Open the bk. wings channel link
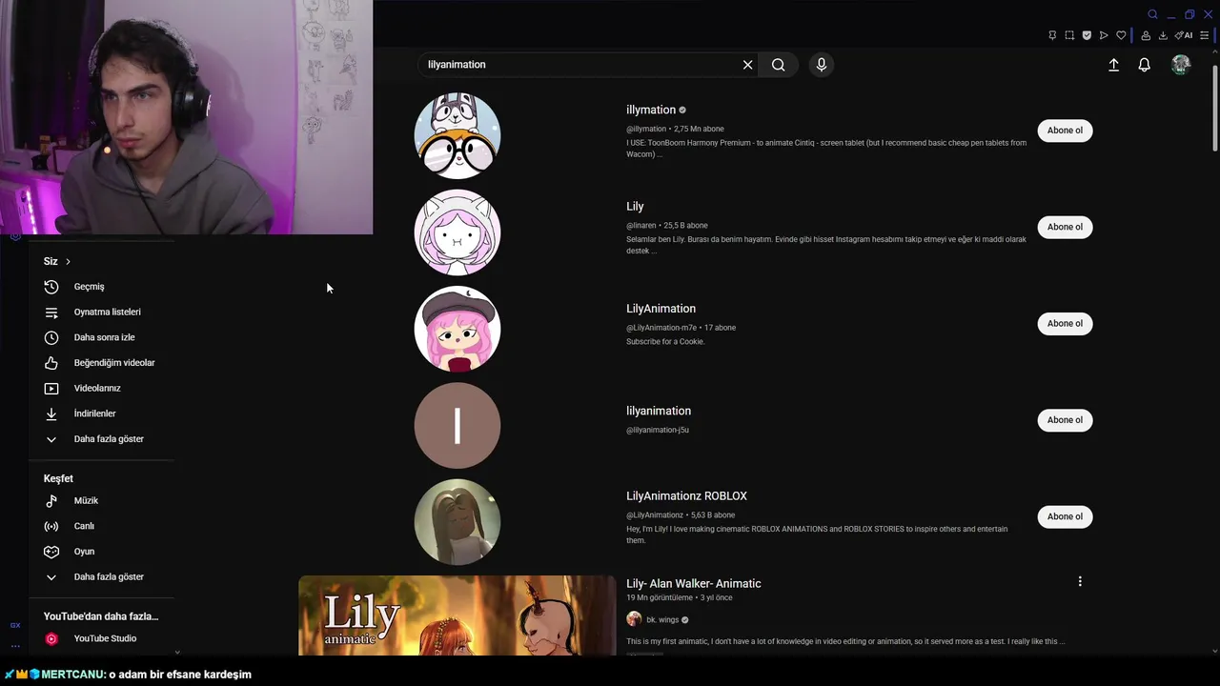The image size is (1220, 686). (x=662, y=620)
